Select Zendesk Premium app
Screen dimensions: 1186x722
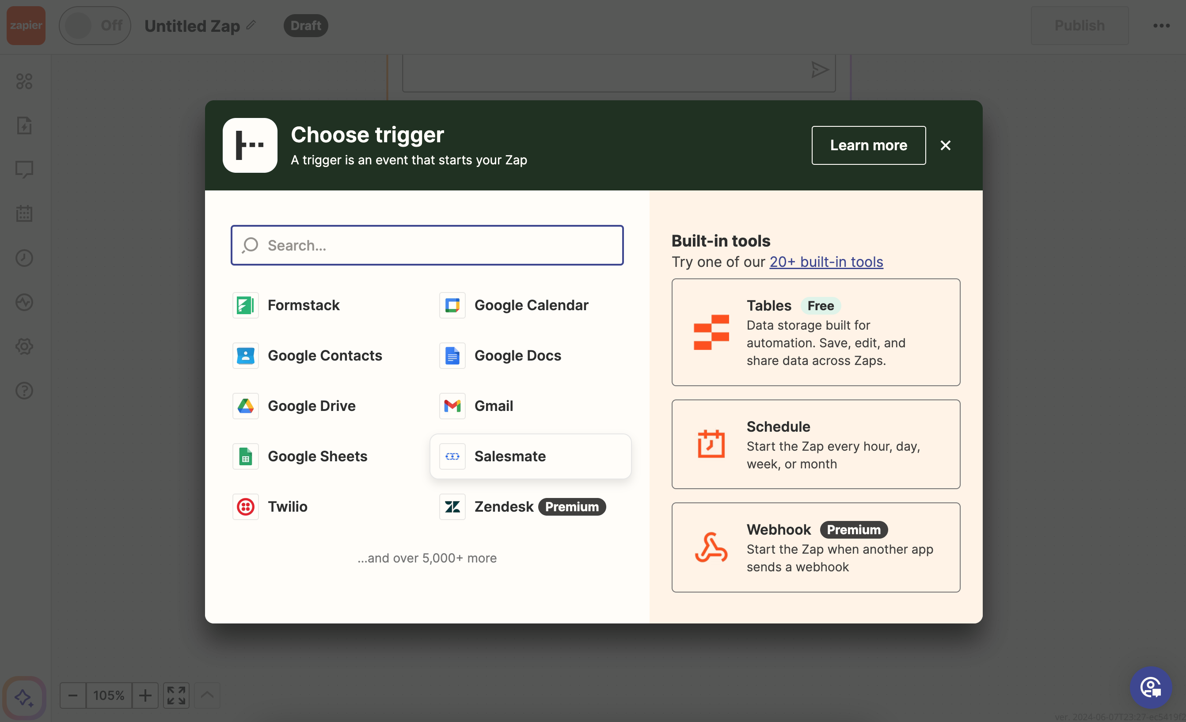point(503,506)
